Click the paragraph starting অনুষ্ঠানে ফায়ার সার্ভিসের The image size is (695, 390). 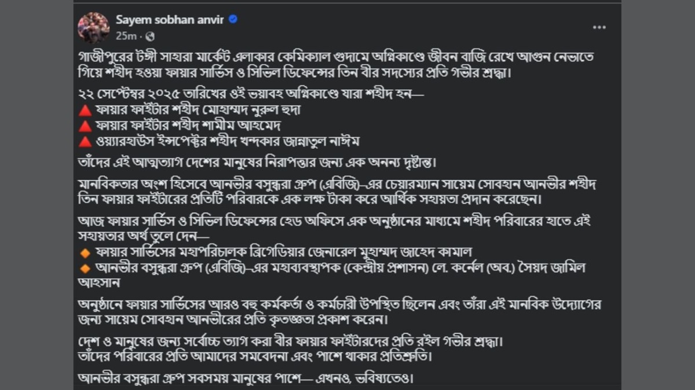tap(336, 311)
